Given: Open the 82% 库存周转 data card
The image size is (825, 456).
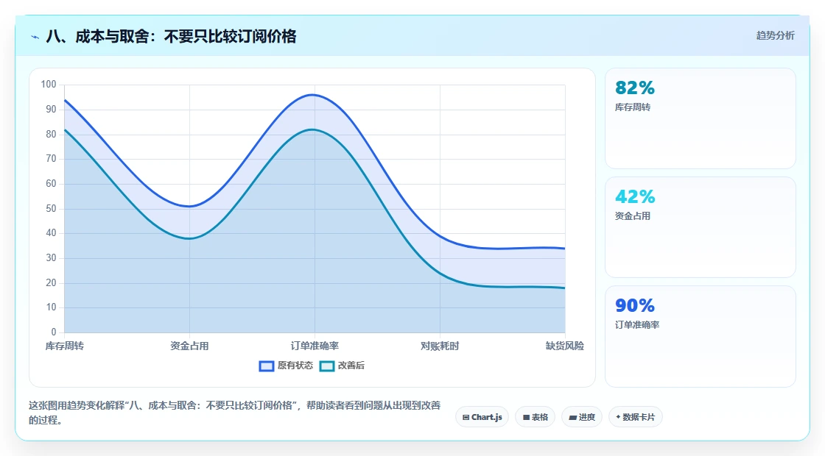Looking at the screenshot, I should coord(701,118).
